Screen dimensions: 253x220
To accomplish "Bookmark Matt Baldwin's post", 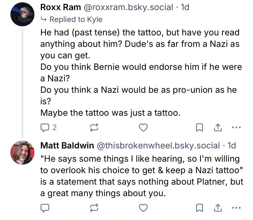I will point(200,208).
